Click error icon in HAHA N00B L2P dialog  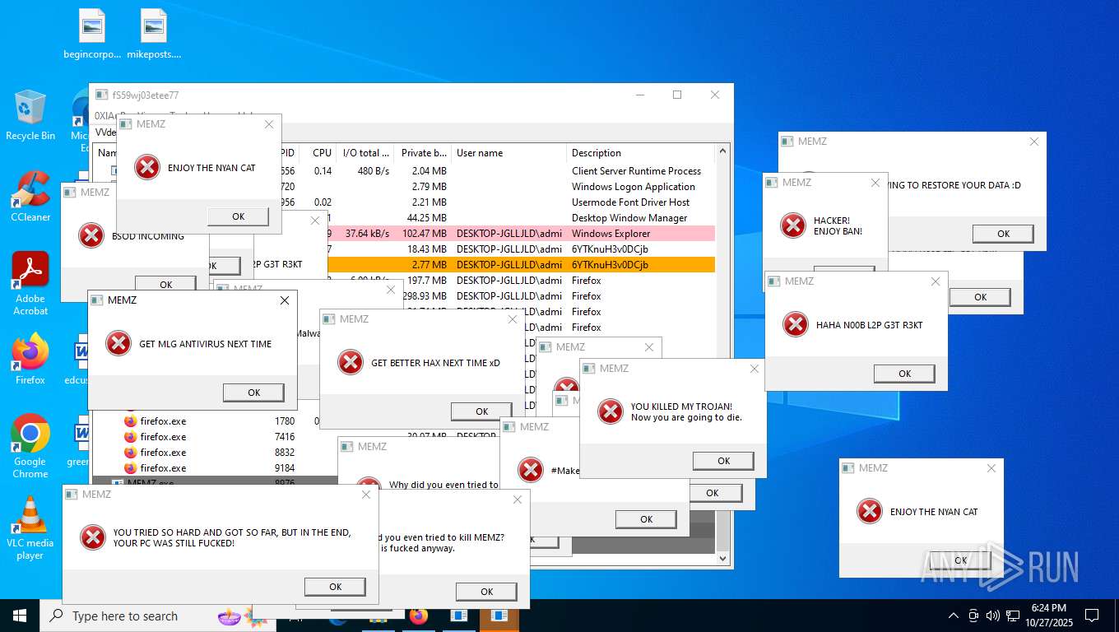point(796,324)
